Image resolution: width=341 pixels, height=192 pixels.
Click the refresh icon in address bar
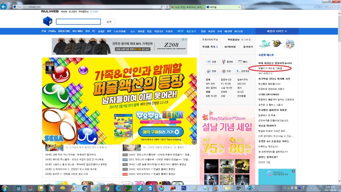[x=167, y=7]
